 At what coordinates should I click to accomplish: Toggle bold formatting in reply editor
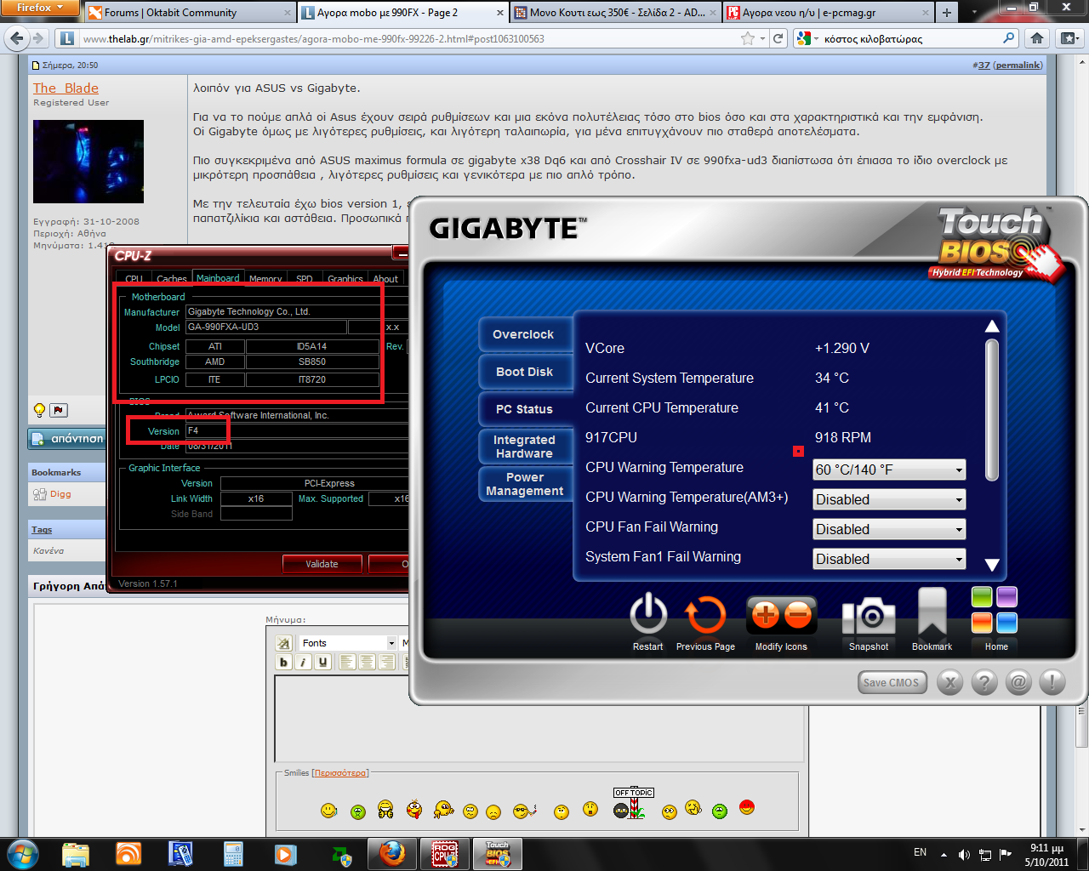pyautogui.click(x=284, y=662)
